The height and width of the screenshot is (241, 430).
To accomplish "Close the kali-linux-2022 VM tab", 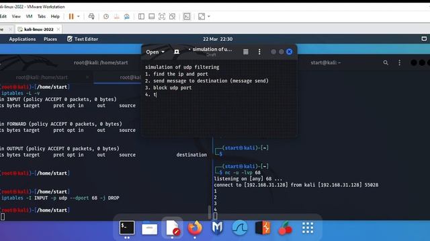I will 58,29.
